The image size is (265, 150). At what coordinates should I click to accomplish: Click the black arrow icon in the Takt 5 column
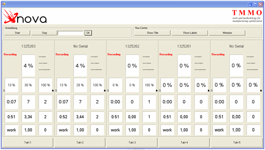tap(261, 90)
